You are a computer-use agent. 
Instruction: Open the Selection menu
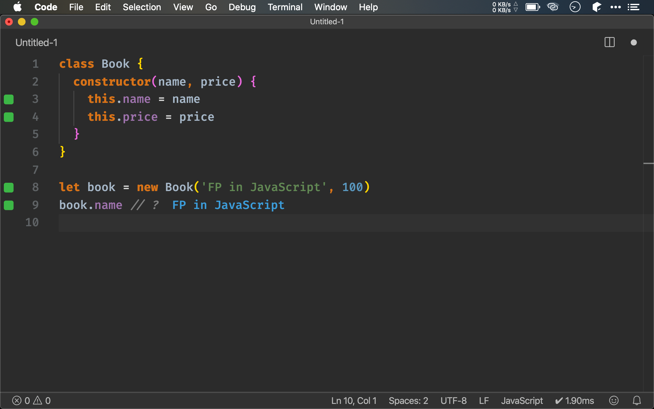[142, 7]
